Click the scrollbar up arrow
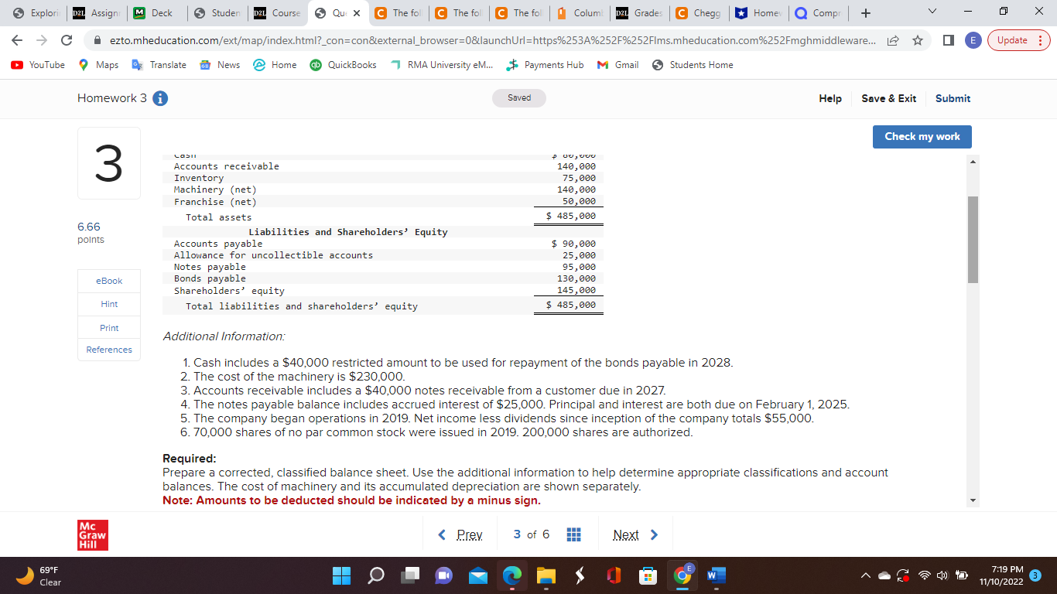 click(x=973, y=160)
